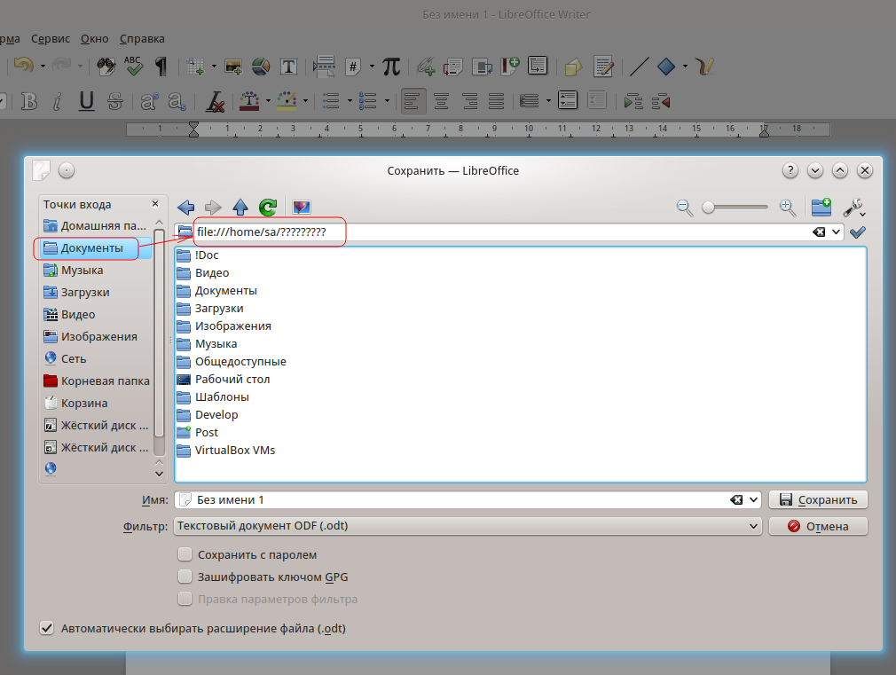The image size is (896, 675).
Task: Go up to the parent folder
Action: pyautogui.click(x=240, y=208)
